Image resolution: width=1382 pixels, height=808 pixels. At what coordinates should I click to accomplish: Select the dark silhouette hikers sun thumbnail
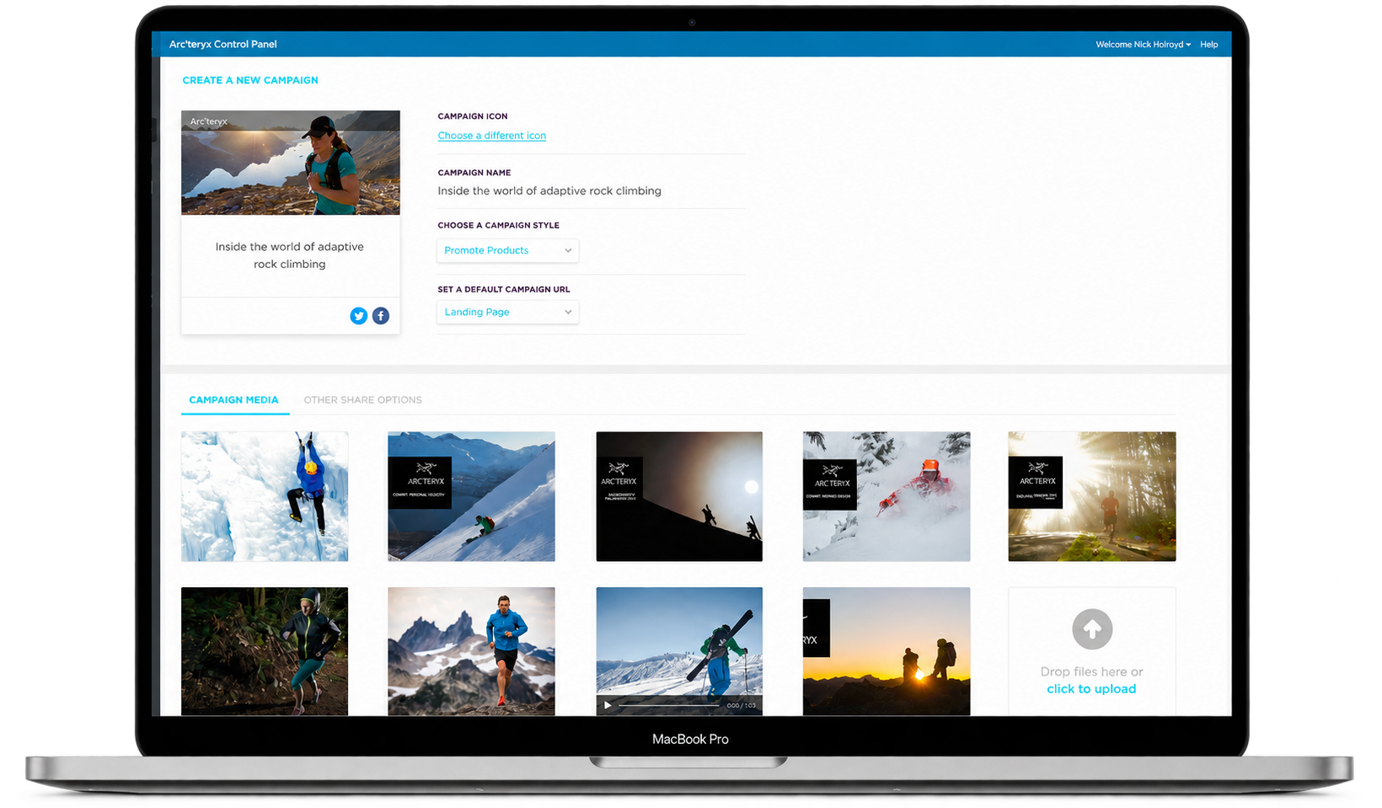point(679,496)
